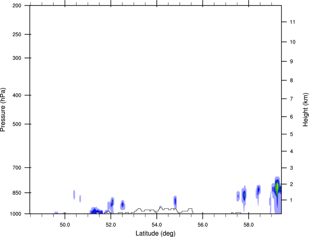This screenshot has height=237, width=309.
Task: Click the 52.0 latitude tick label
Action: [111, 225]
